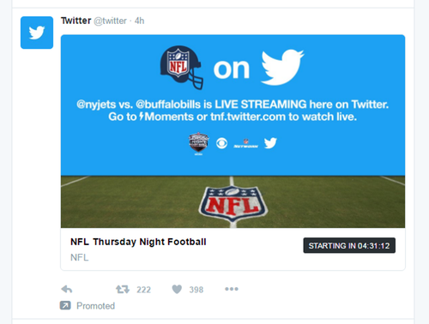Retweet using the retweet arrows icon
429x324 pixels.
tap(123, 290)
